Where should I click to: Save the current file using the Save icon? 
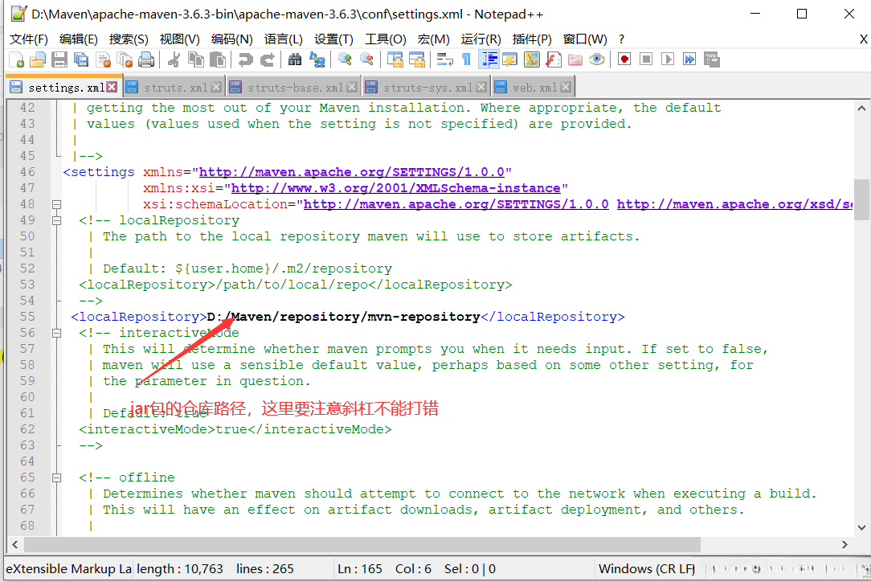(59, 59)
